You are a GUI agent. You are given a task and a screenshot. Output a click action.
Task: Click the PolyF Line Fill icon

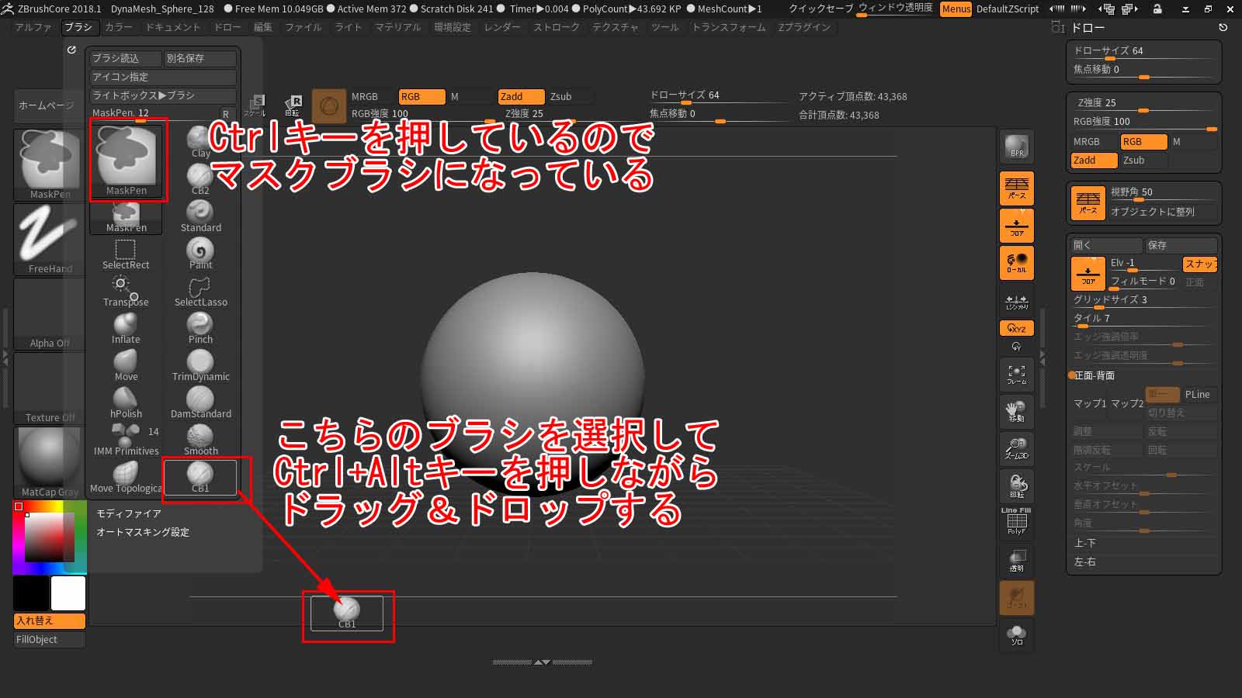pyautogui.click(x=1016, y=522)
